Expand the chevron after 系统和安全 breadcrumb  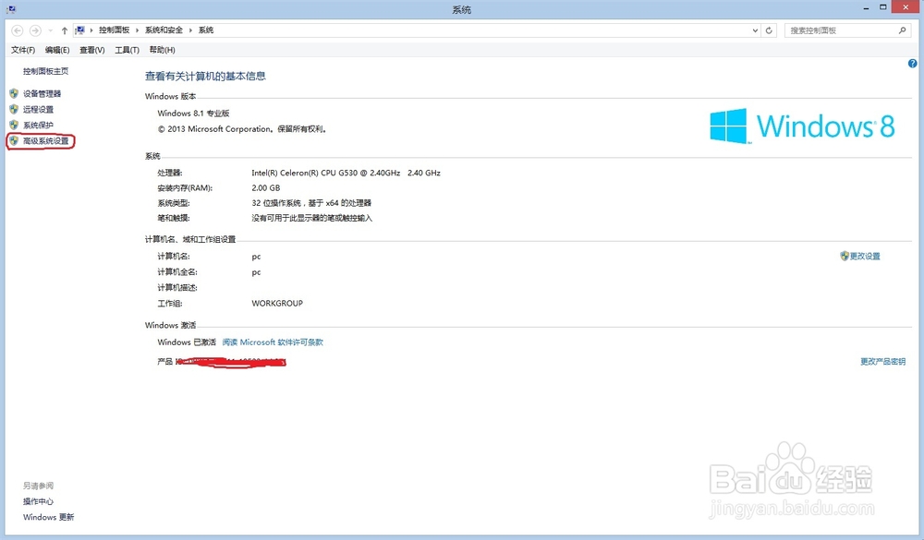[190, 30]
